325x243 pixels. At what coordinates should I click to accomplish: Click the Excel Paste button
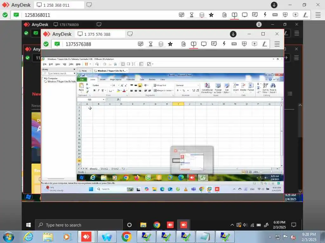click(81, 87)
